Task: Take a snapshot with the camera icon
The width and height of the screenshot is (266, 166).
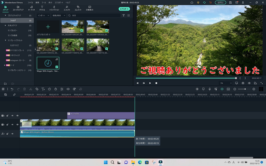Action: coord(243,83)
